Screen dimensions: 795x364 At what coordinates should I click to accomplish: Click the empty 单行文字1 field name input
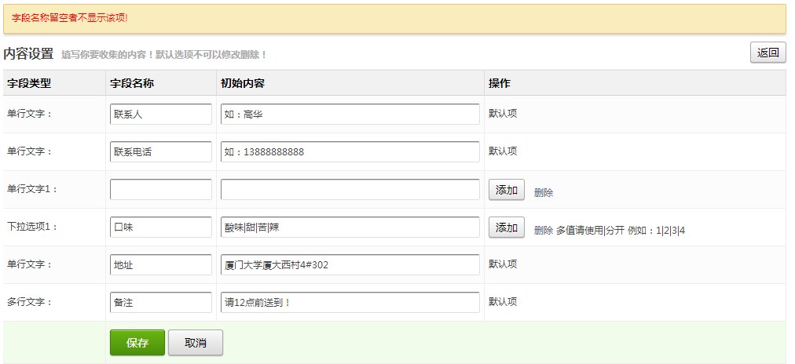pos(161,189)
